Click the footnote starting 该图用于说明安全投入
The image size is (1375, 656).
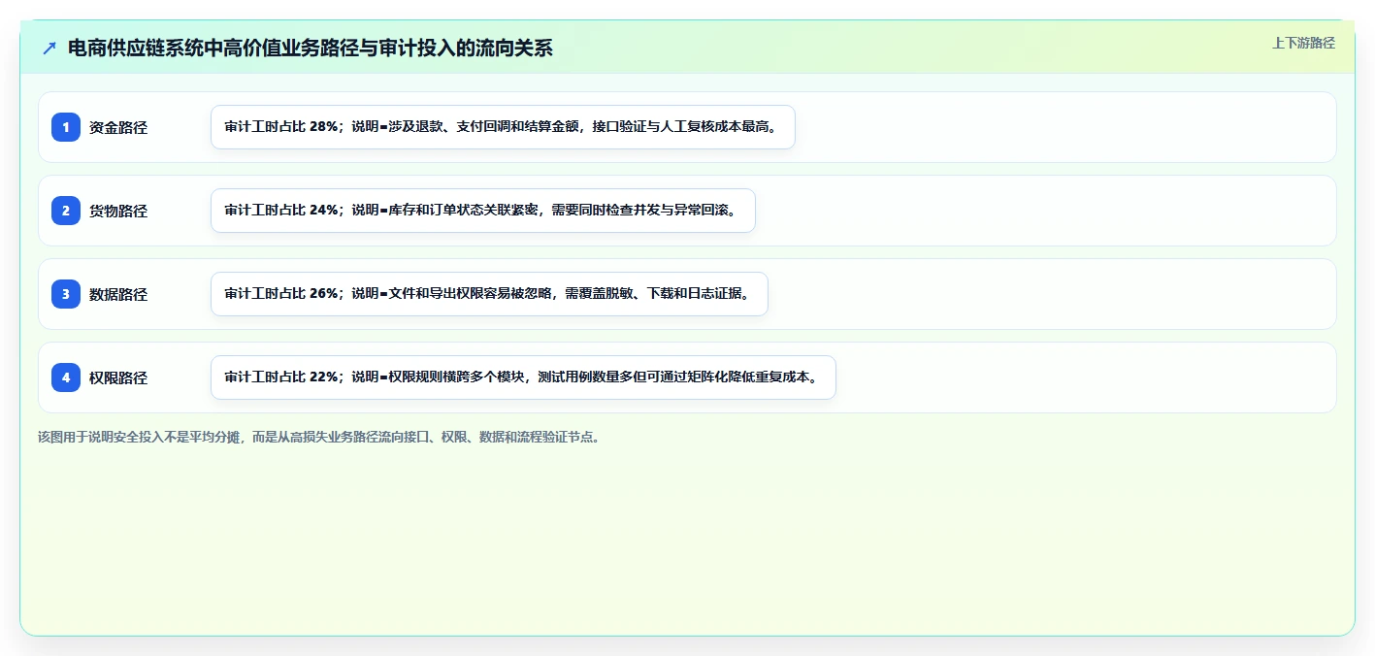click(320, 437)
